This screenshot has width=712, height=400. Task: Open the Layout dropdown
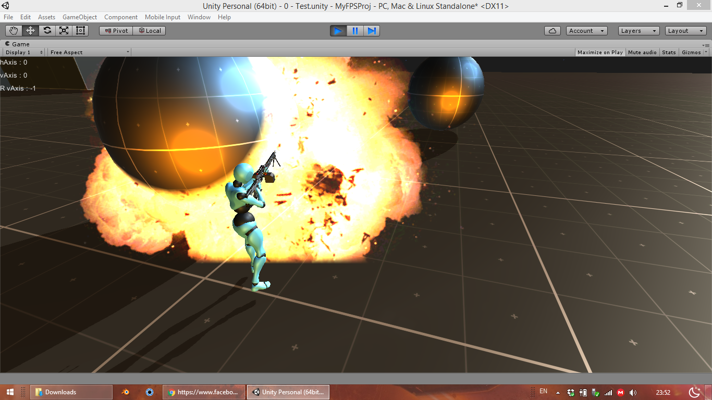coord(686,31)
